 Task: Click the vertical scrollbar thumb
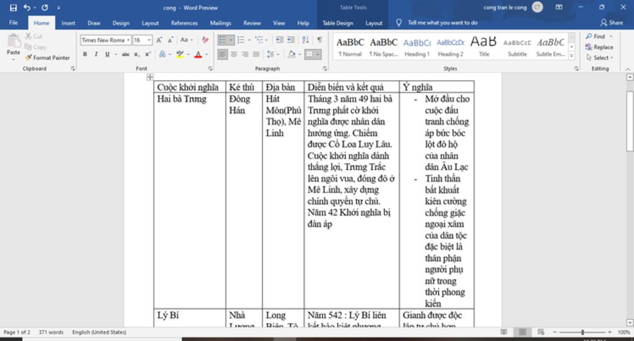[x=630, y=121]
